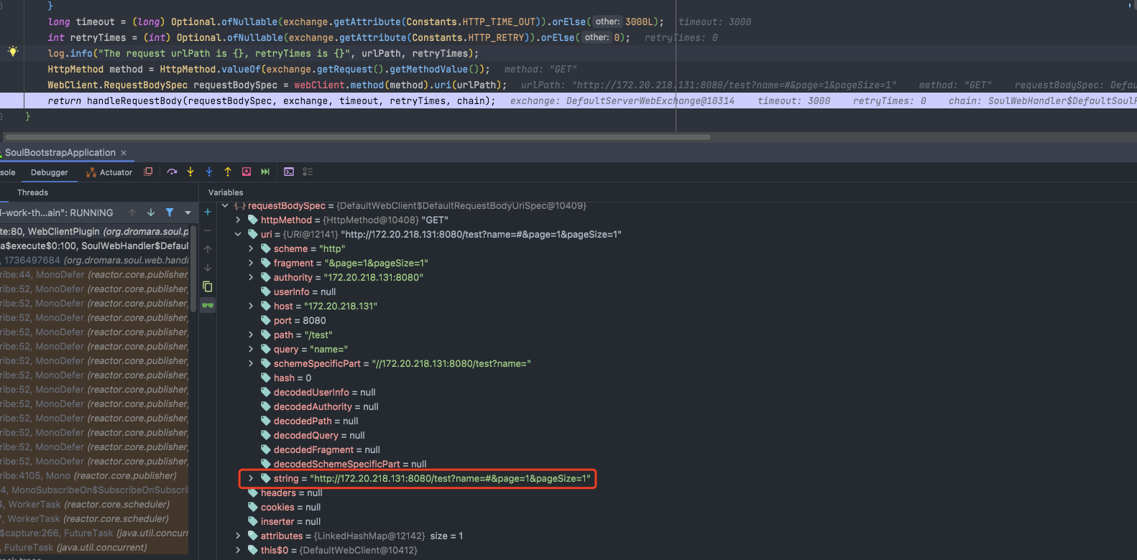This screenshot has height=560, width=1137.
Task: Click the Trace Current Stream Chain icon
Action: pyautogui.click(x=308, y=172)
